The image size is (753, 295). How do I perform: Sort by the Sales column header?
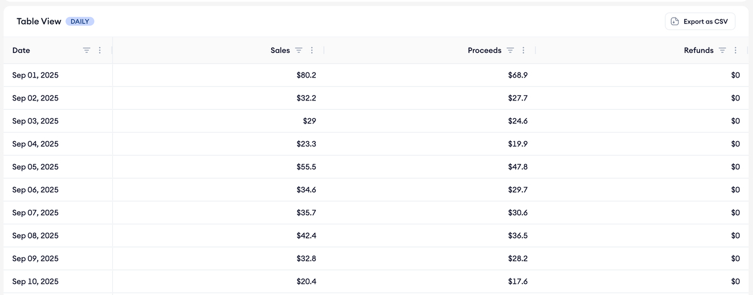(280, 51)
